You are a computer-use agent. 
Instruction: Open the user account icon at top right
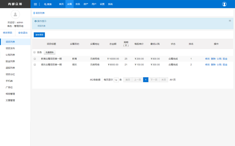224,4
